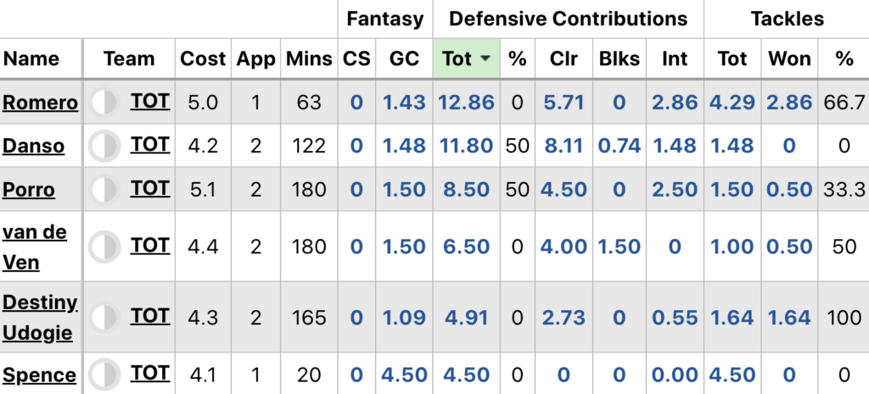Sort by tackles Won column
The width and height of the screenshot is (869, 394).
coord(789,59)
